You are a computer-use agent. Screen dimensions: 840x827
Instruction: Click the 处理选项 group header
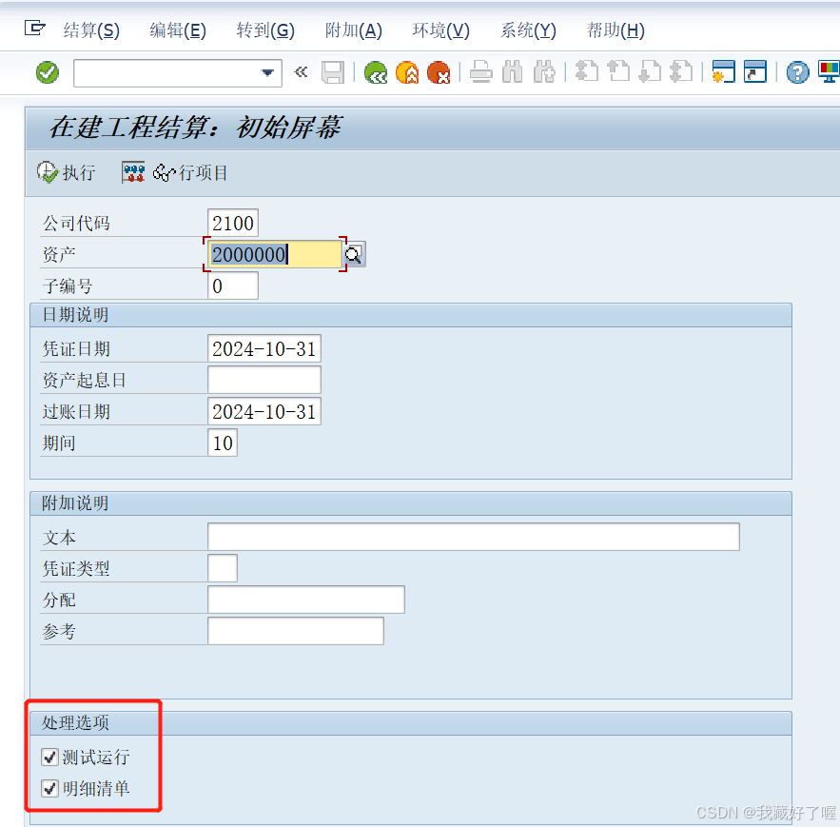click(411, 723)
